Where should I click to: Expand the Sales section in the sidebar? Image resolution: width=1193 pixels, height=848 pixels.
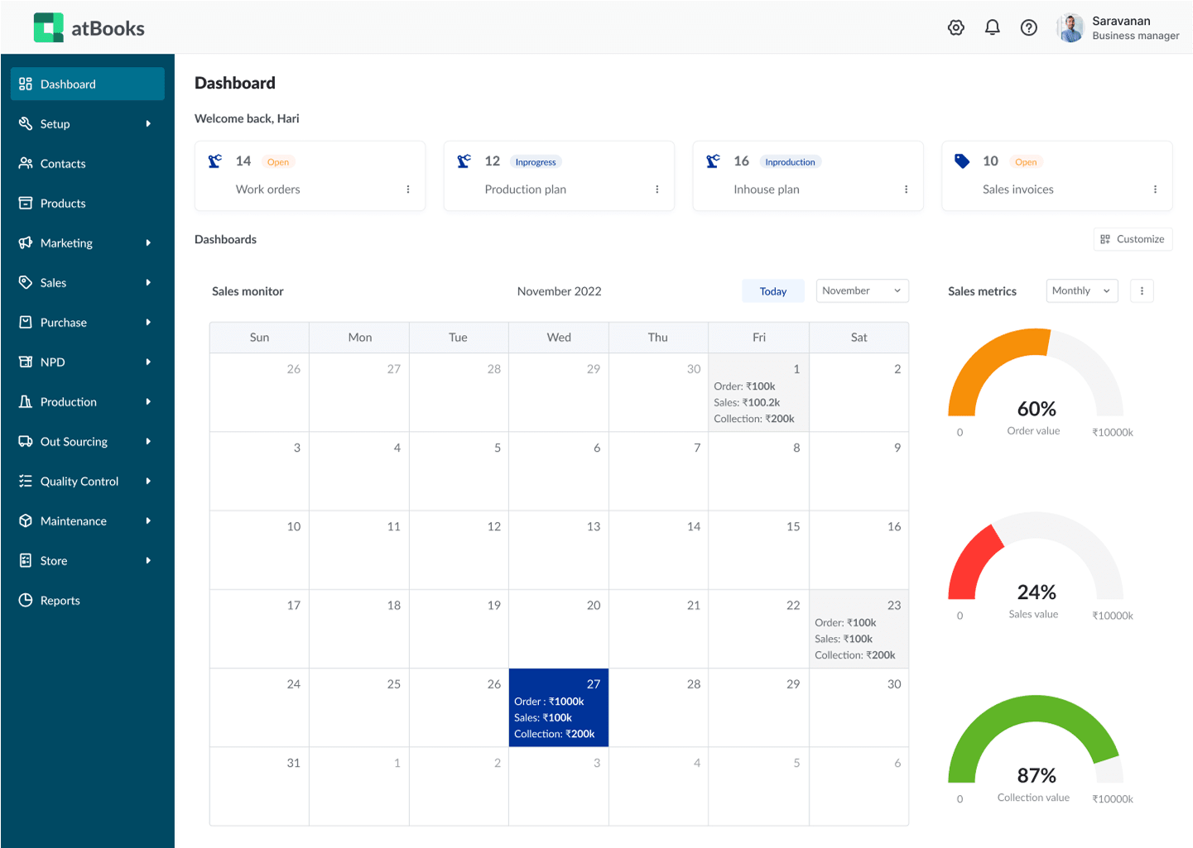coord(52,282)
